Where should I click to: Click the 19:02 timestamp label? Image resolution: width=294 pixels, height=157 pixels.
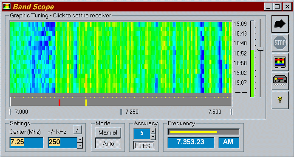(240, 73)
